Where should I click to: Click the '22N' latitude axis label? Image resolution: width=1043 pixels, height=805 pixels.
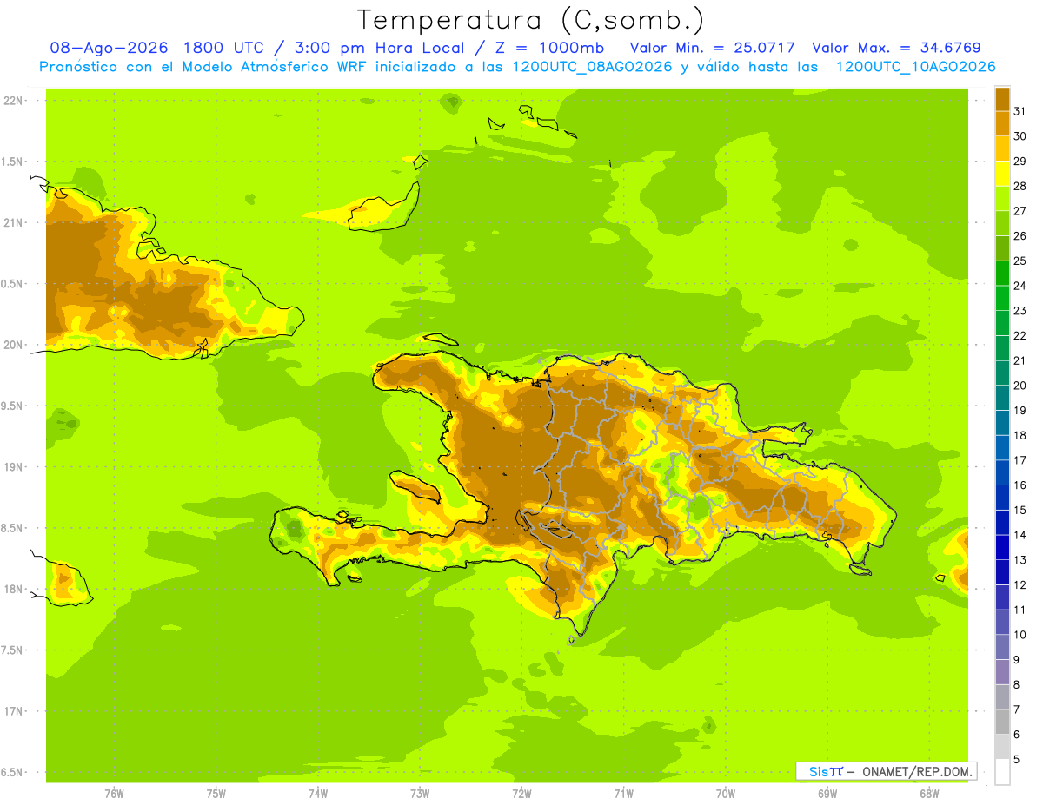pos(13,101)
